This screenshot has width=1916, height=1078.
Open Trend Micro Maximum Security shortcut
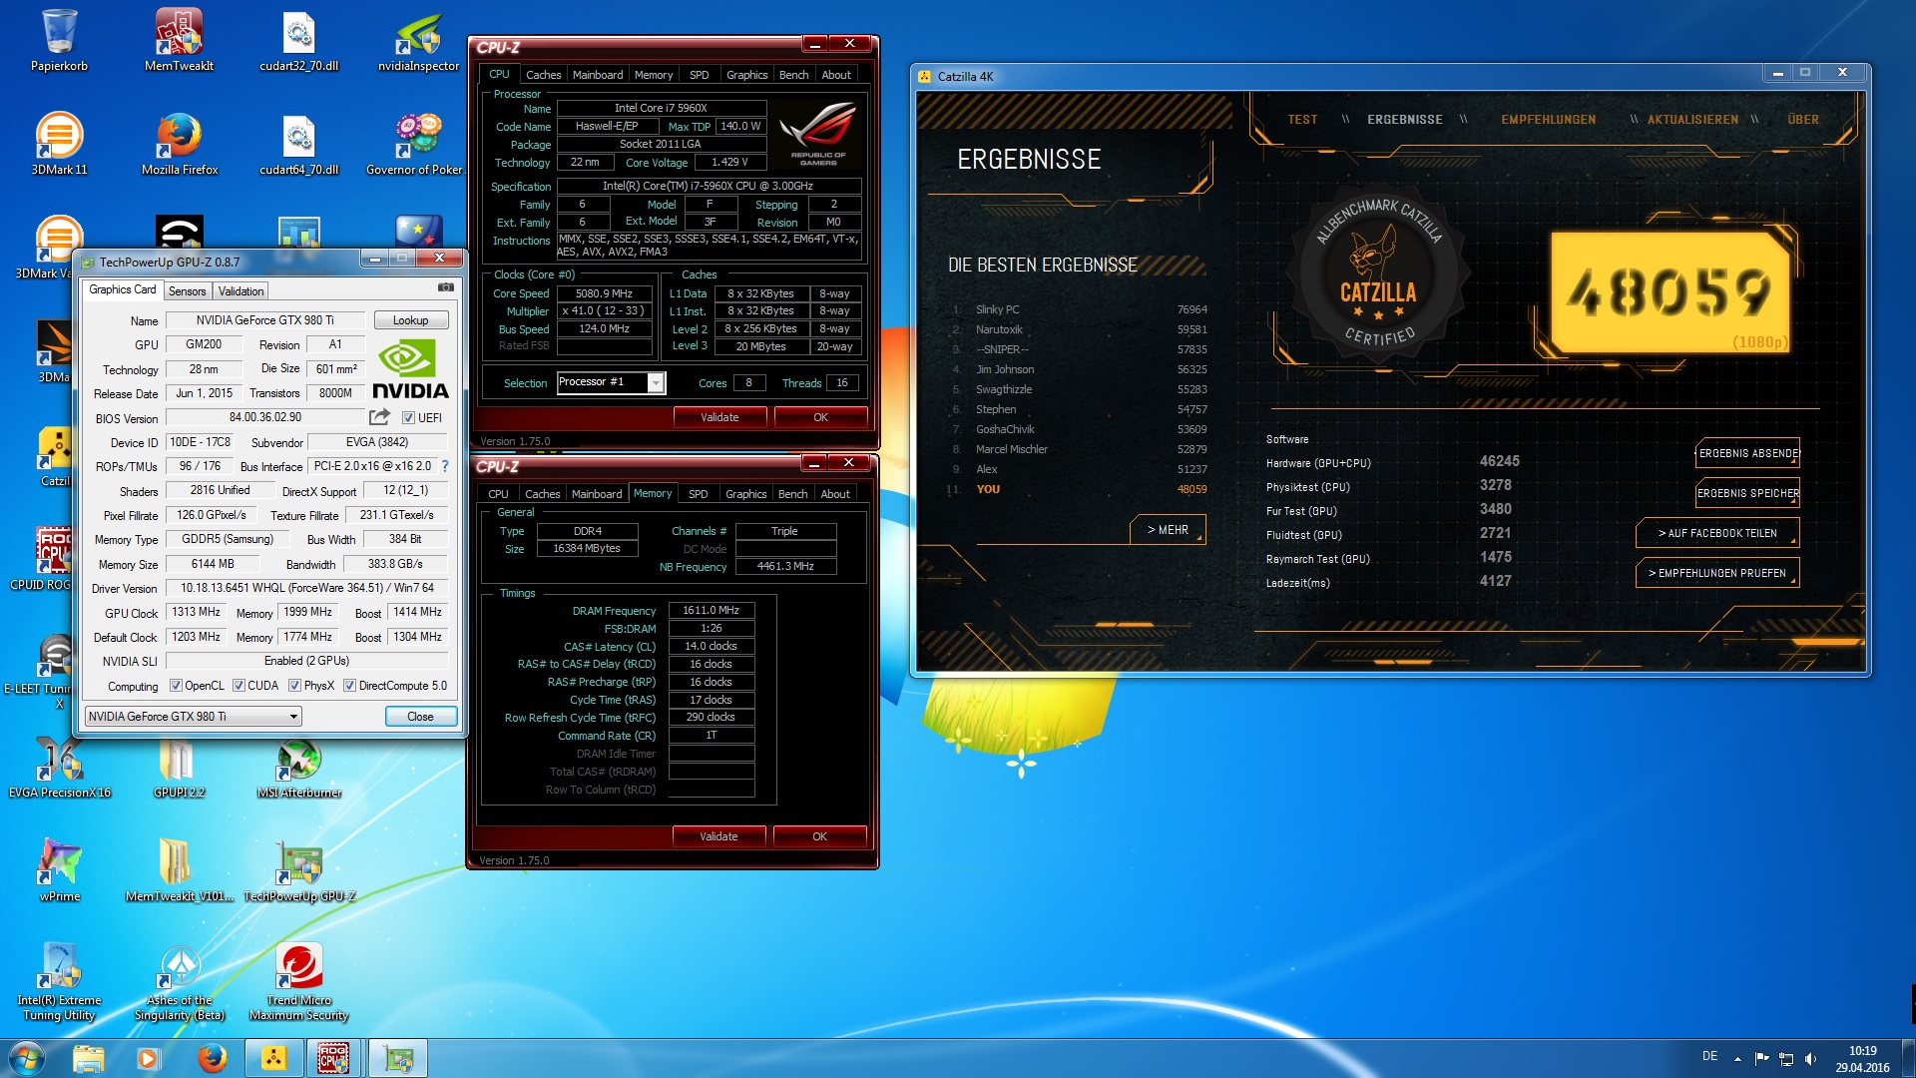pyautogui.click(x=299, y=982)
